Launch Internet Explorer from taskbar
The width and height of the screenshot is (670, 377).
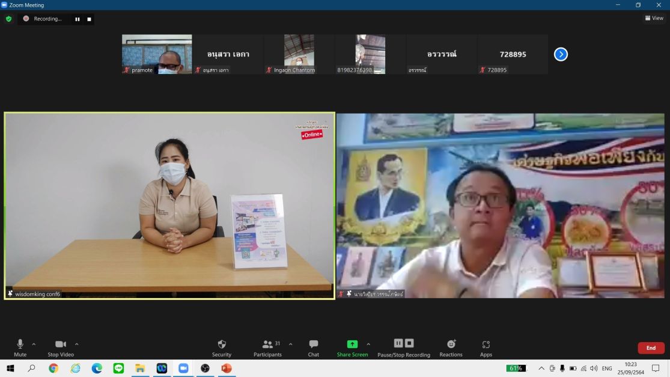pos(75,368)
